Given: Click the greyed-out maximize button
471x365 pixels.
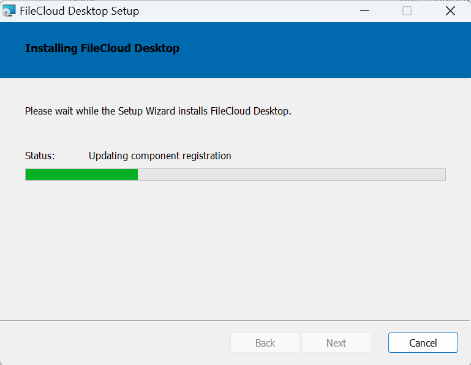Looking at the screenshot, I should (x=407, y=11).
